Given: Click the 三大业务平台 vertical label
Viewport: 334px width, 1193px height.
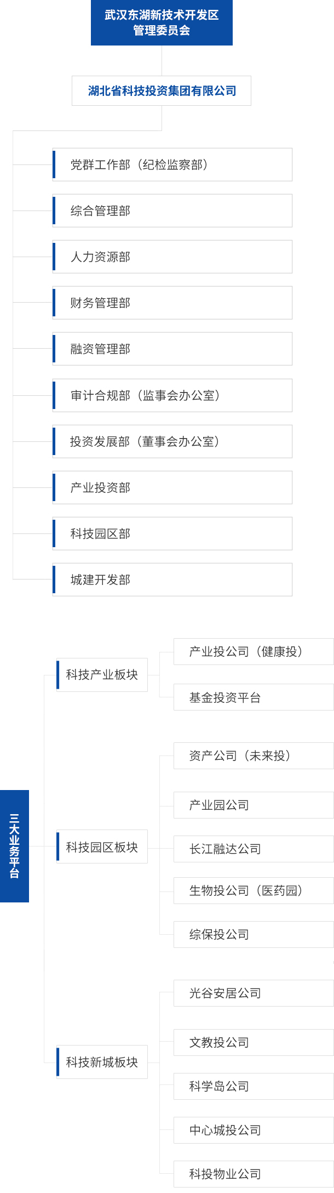Looking at the screenshot, I should (x=14, y=846).
